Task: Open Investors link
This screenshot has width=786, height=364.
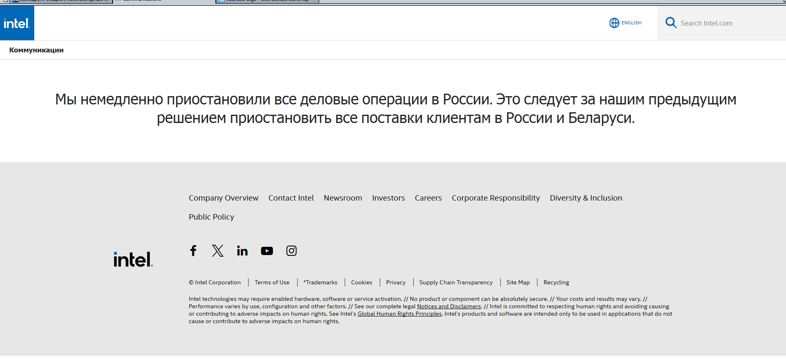Action: coord(388,198)
